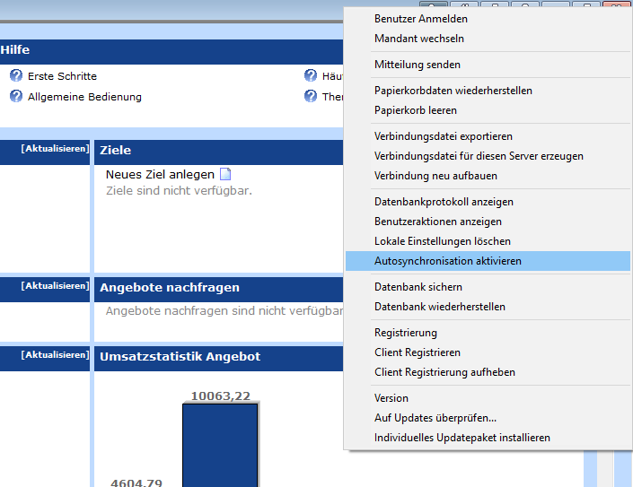Image resolution: width=633 pixels, height=487 pixels.
Task: Select Verbindungsdatei für diesen Server erzeugen
Action: click(x=488, y=156)
